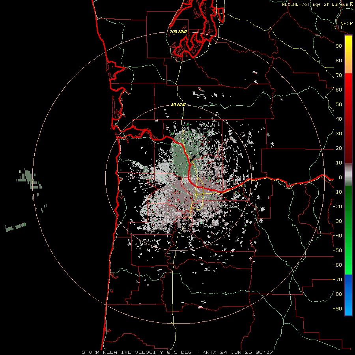Click the 00:37 timestamp in the caption
This screenshot has width=355, height=355.
tap(264, 352)
